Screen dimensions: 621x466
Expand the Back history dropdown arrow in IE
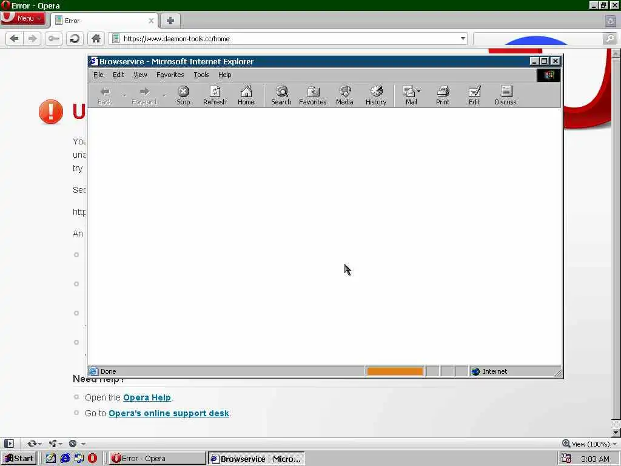click(x=124, y=95)
